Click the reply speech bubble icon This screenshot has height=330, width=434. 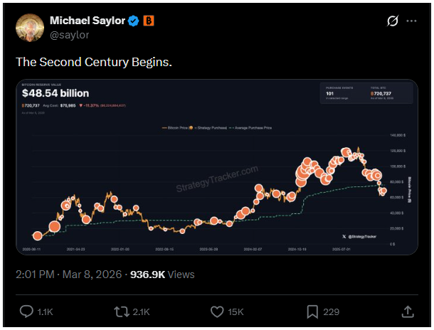(26, 312)
